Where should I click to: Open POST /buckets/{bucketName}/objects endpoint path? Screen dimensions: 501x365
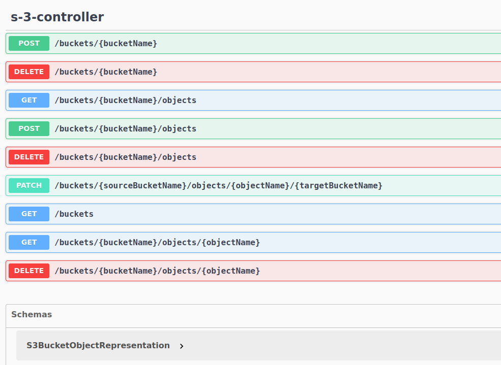pos(125,128)
